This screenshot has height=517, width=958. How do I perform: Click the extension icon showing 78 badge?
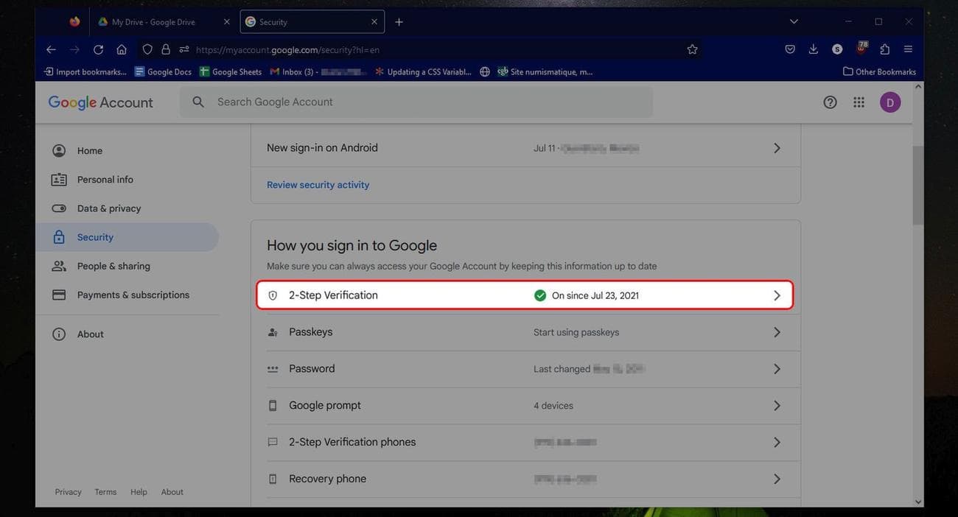click(x=861, y=49)
